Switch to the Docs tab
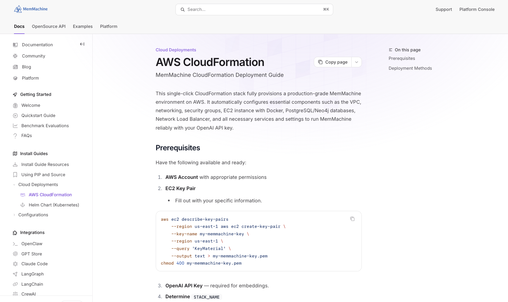The image size is (508, 302). 19,27
